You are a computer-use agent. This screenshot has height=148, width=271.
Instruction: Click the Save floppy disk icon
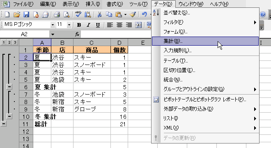(26, 14)
